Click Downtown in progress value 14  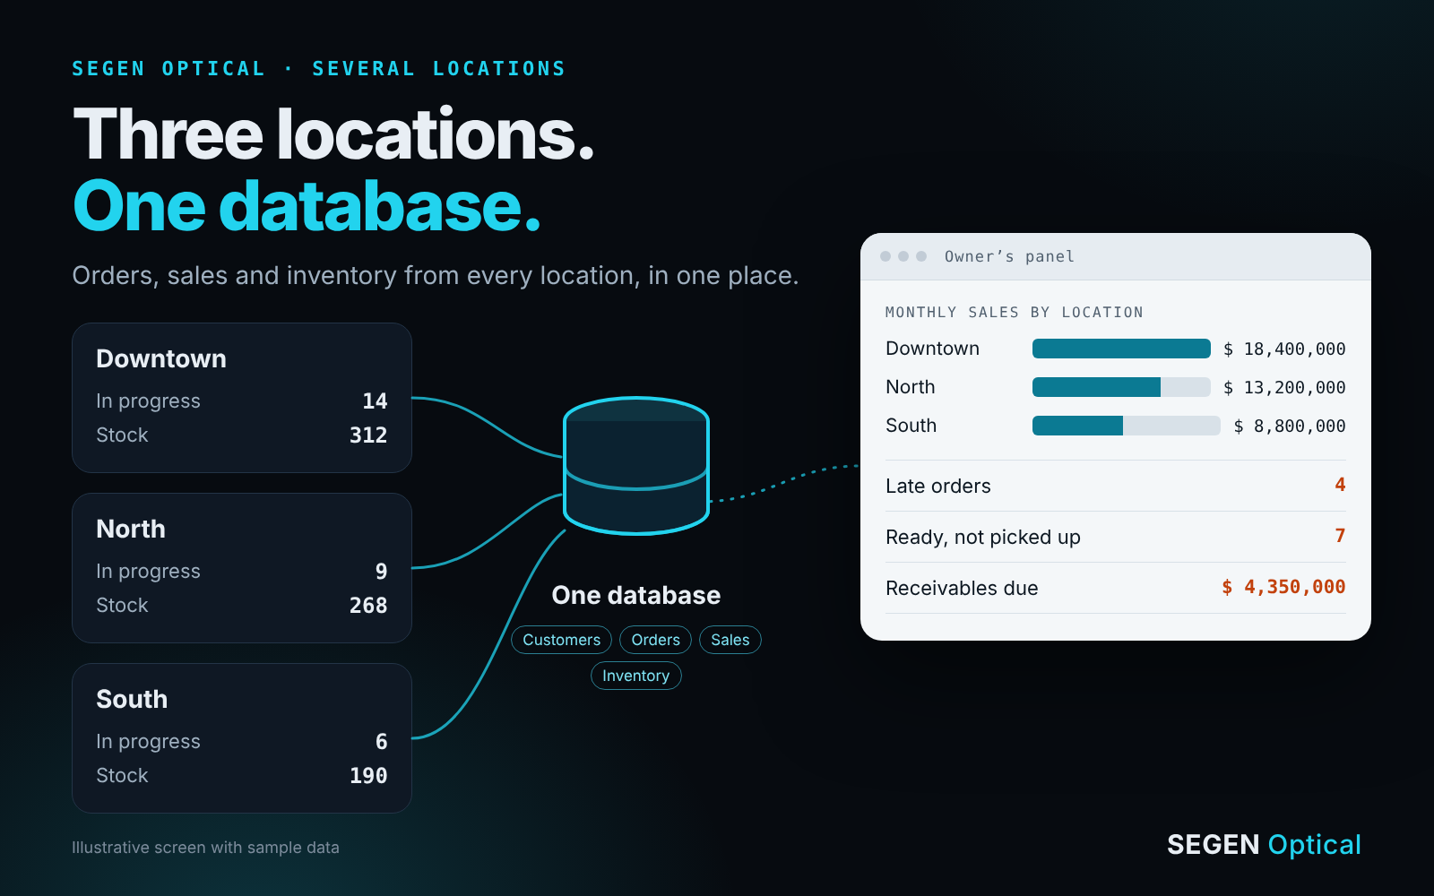(375, 401)
